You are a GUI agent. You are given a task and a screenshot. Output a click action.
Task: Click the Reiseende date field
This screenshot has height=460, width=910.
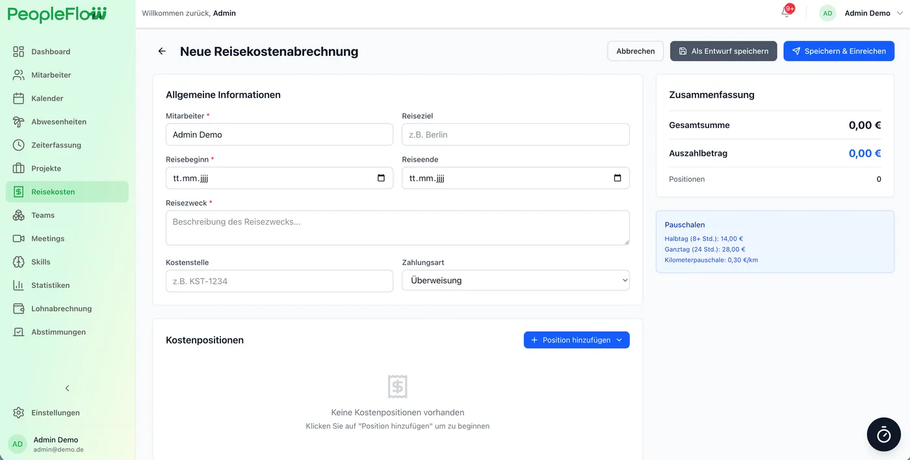515,178
